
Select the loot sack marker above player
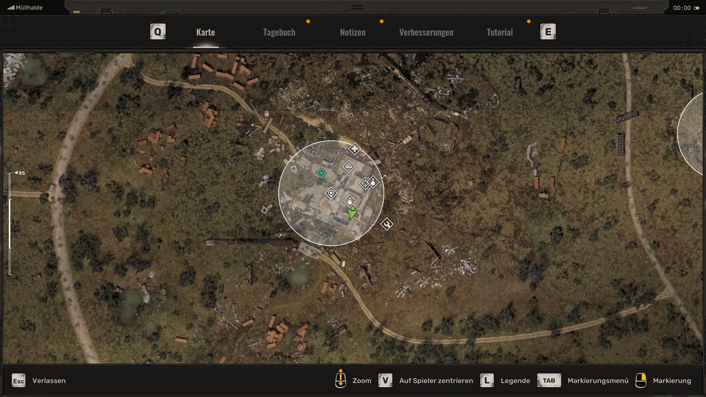[350, 201]
